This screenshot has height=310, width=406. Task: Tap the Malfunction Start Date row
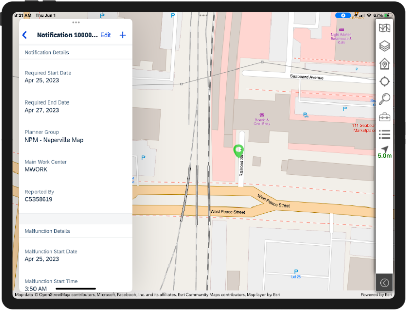pyautogui.click(x=76, y=255)
